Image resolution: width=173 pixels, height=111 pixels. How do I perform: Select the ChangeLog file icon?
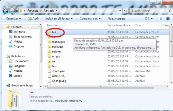tap(49, 81)
